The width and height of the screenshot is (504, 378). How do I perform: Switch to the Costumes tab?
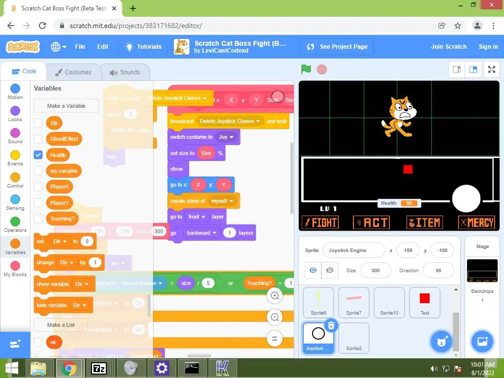(x=73, y=72)
